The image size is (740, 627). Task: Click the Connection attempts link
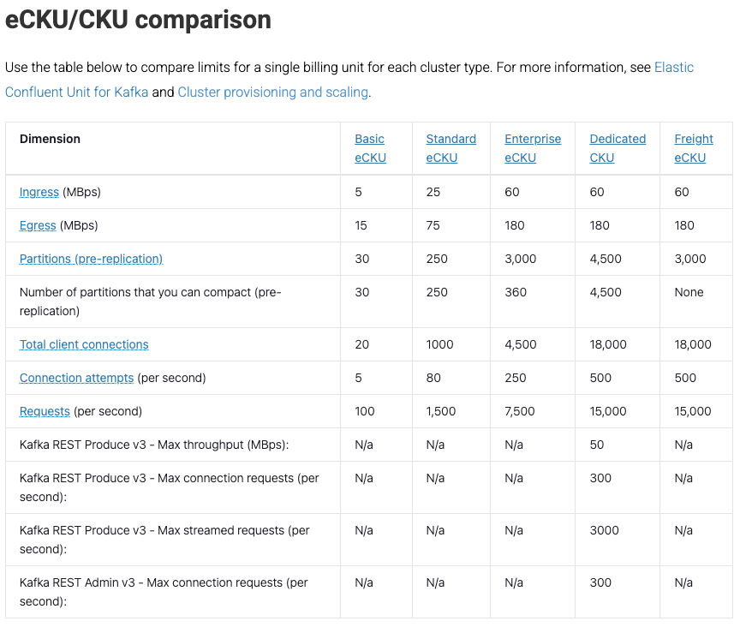76,379
